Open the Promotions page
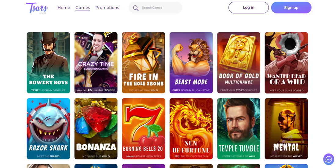Image resolution: width=336 pixels, height=168 pixels. [x=107, y=8]
